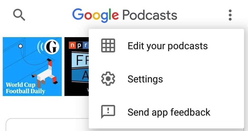Open the search magnifier icon

click(x=19, y=15)
